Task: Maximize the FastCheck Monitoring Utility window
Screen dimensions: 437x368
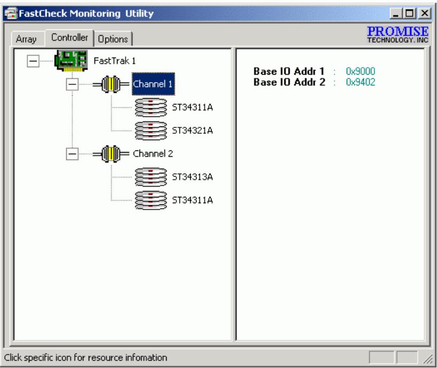Action: pyautogui.click(x=409, y=13)
